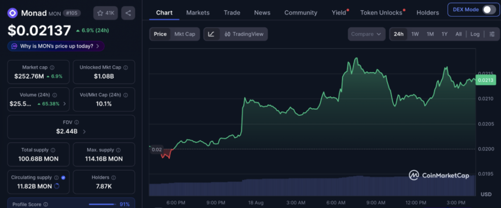The image size is (501, 208).
Task: Click Holders info icon
Action: pos(114,177)
